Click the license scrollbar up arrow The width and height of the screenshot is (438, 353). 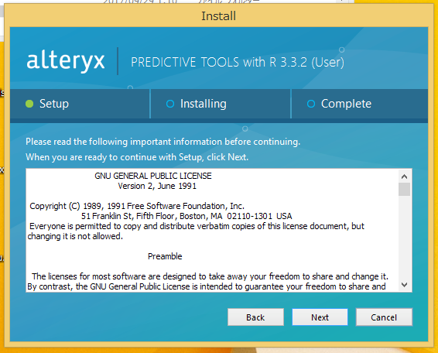[x=404, y=176]
